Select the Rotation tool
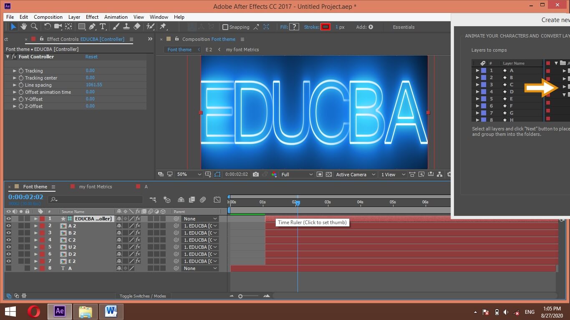This screenshot has width=570, height=320. click(48, 27)
